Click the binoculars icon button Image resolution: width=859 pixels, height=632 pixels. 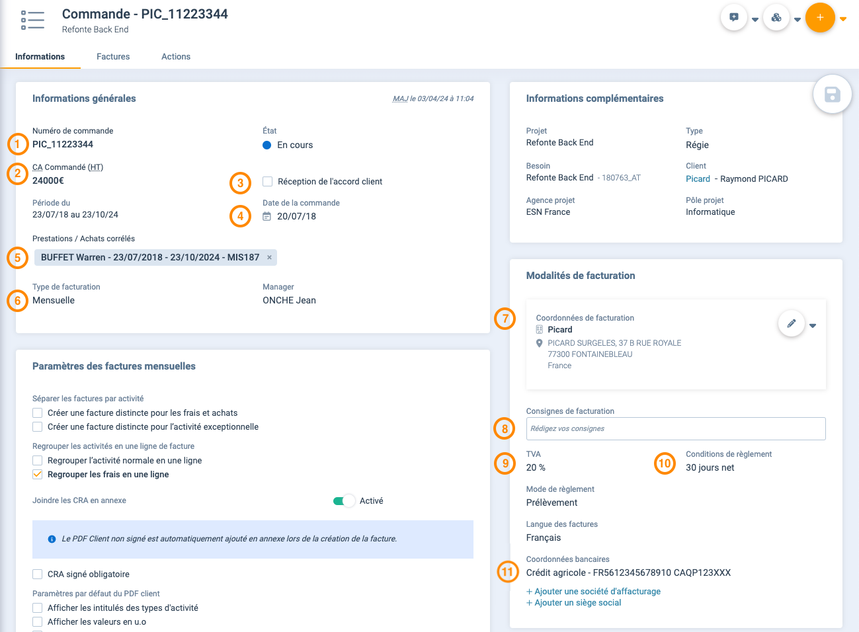click(776, 18)
